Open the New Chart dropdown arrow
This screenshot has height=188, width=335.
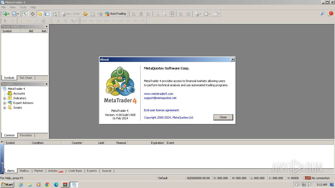9,14
